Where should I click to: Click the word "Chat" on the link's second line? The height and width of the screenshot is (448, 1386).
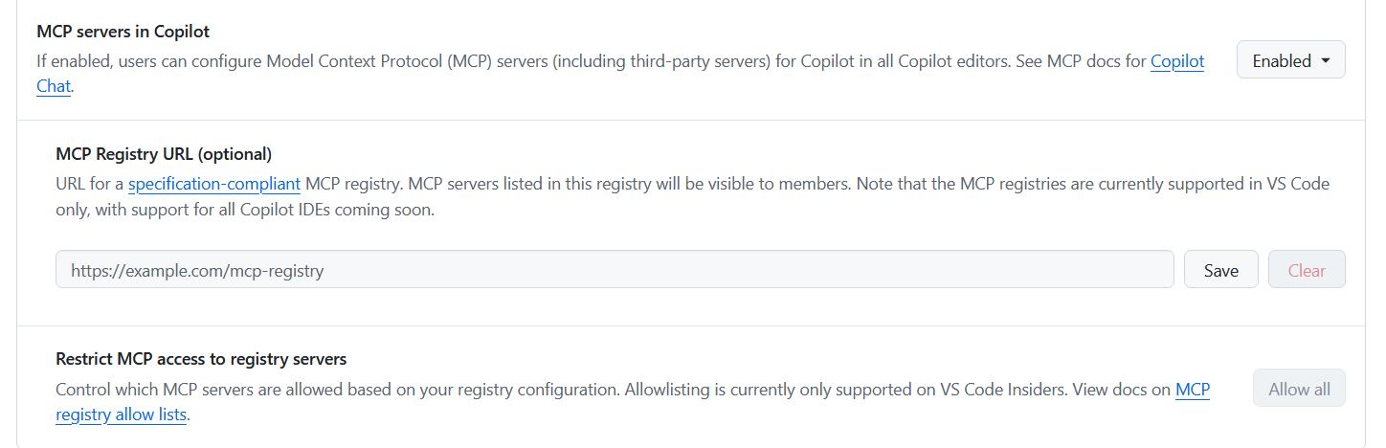click(54, 86)
